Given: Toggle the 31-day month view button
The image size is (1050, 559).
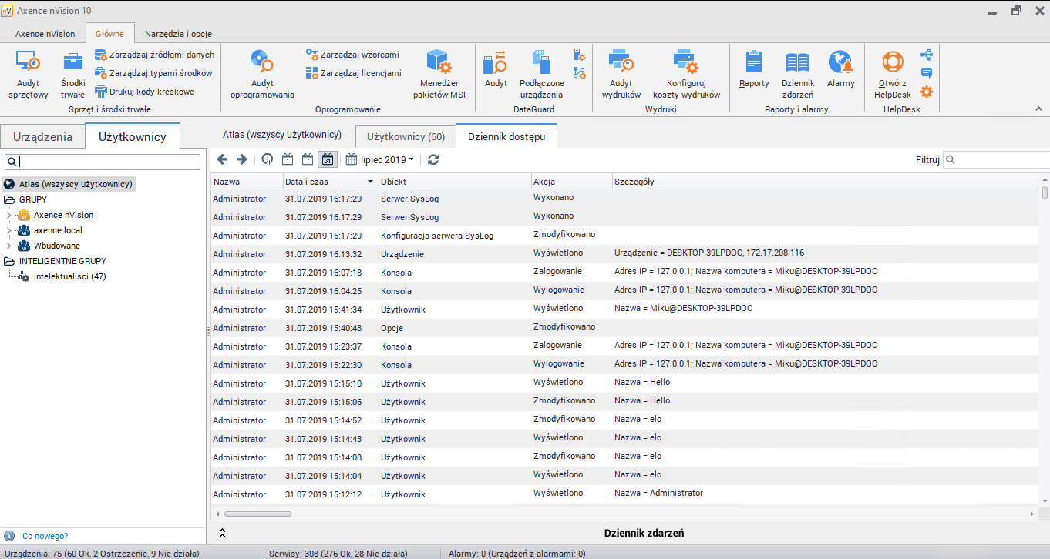Looking at the screenshot, I should 327,159.
